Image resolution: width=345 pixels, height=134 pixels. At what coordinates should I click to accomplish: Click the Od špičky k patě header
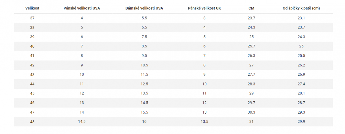pos(301,8)
